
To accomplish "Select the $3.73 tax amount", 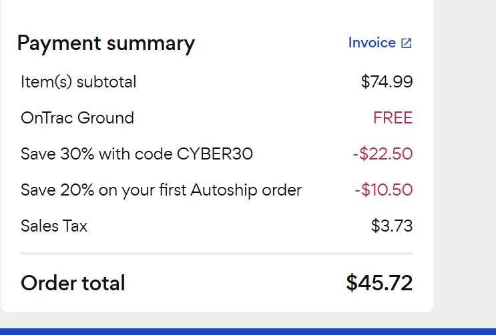I will tap(392, 226).
